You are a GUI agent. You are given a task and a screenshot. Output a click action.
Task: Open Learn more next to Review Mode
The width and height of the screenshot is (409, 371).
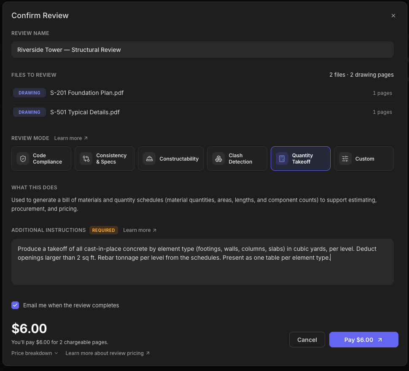[x=71, y=138]
